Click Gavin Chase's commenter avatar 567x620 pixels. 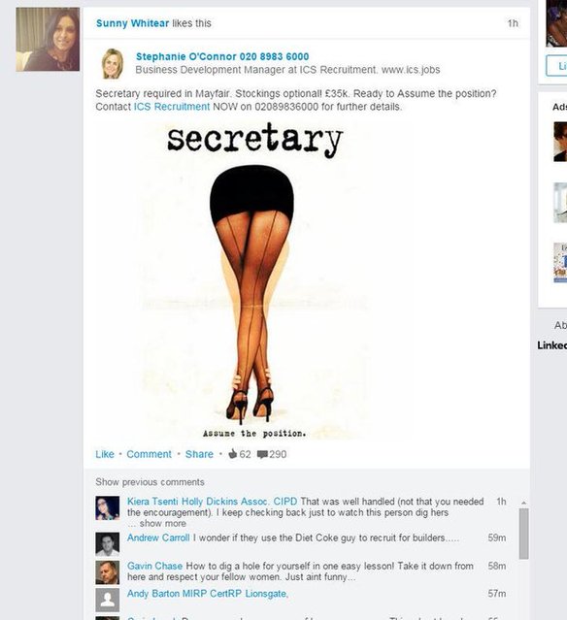point(107,572)
